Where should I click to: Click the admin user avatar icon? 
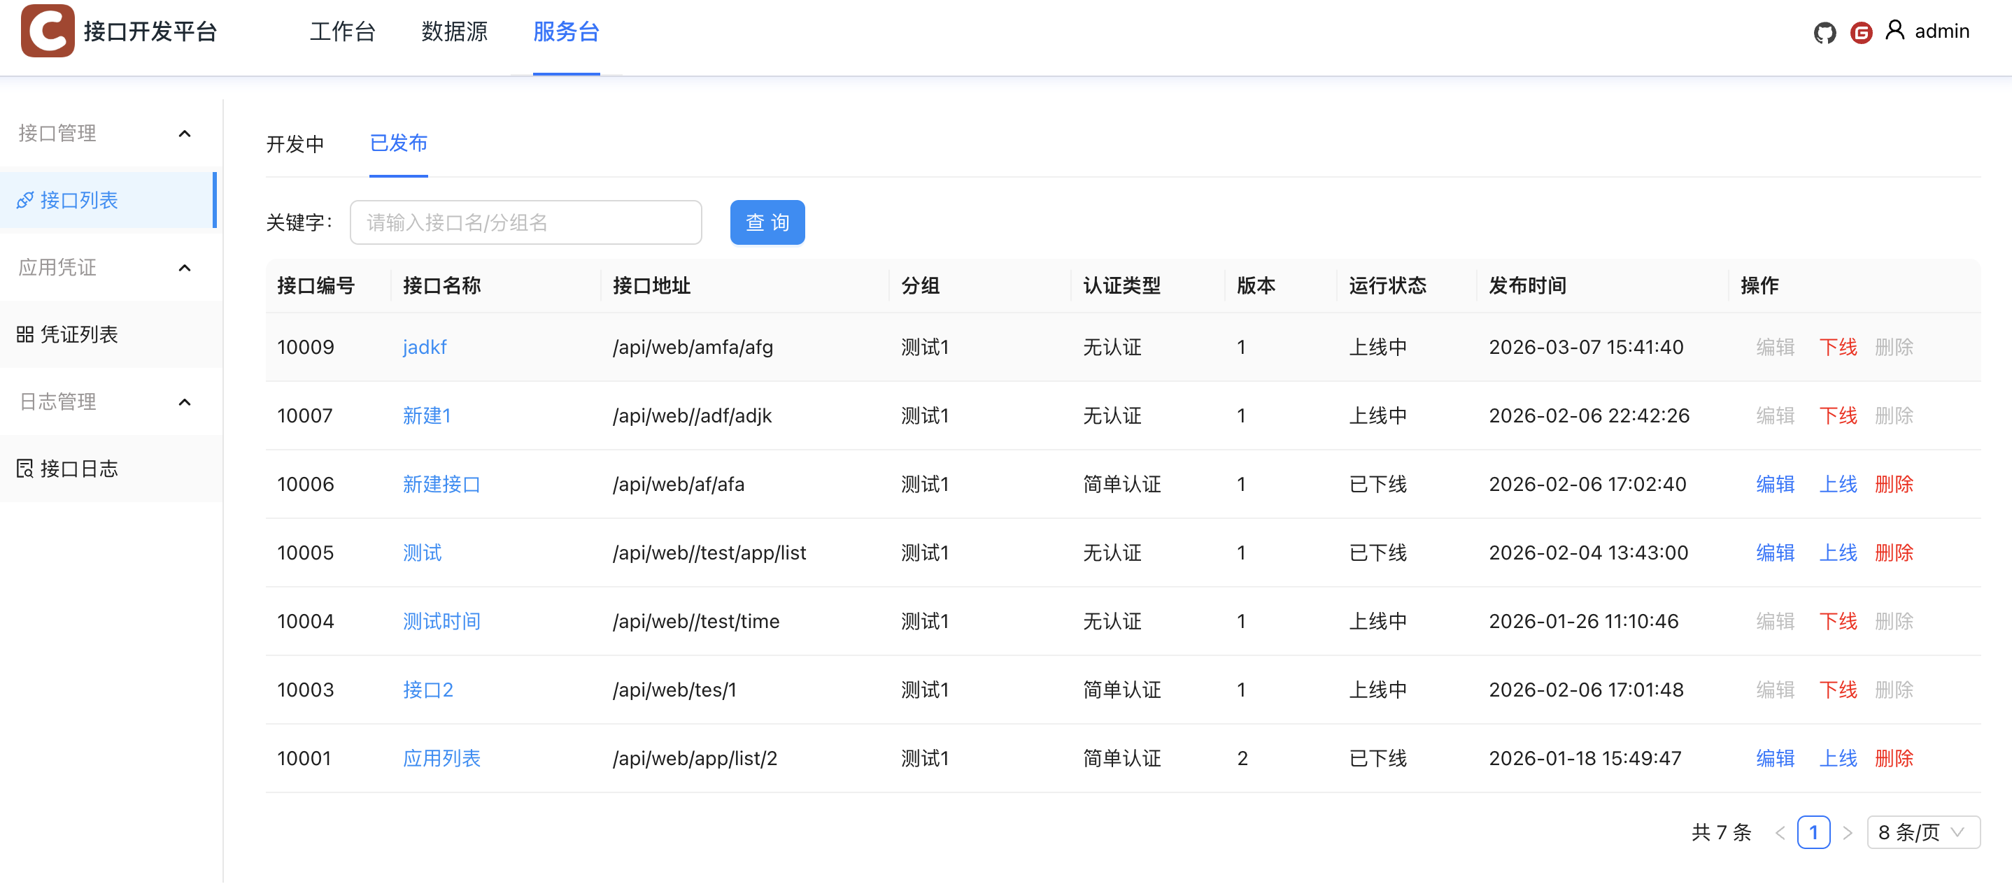[1895, 31]
